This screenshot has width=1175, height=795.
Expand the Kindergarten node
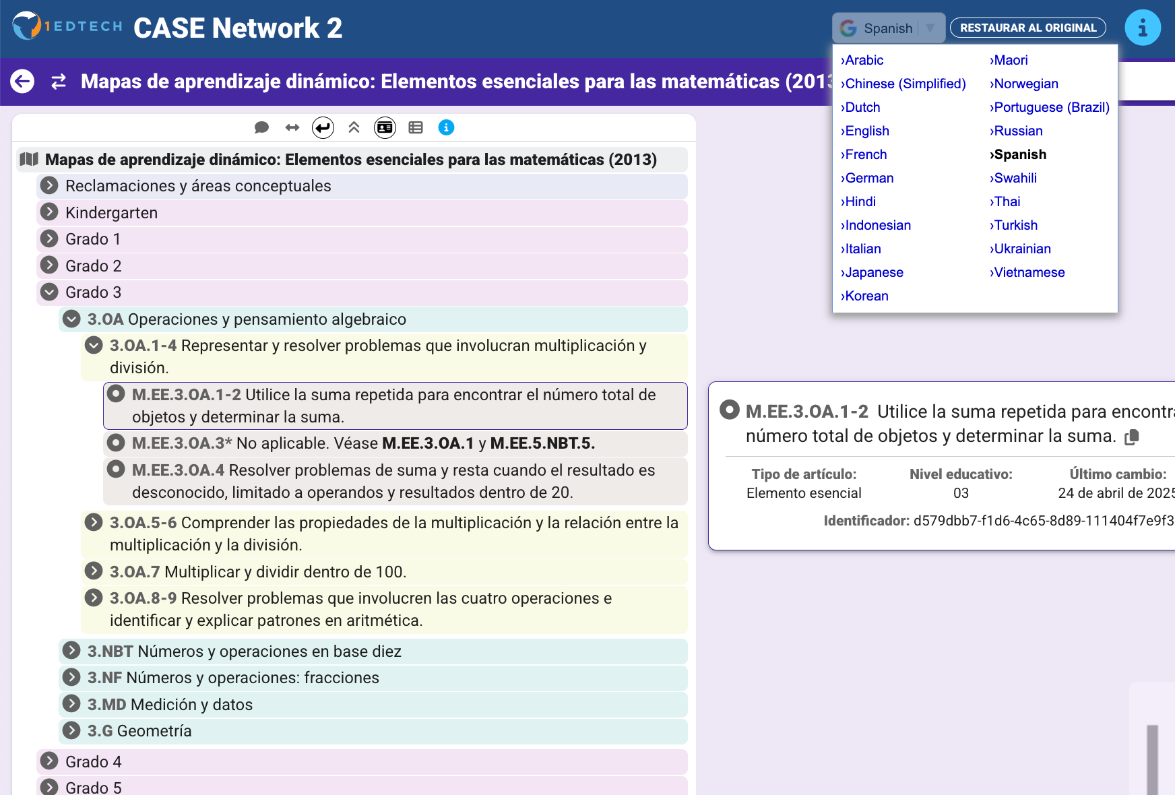[49, 212]
